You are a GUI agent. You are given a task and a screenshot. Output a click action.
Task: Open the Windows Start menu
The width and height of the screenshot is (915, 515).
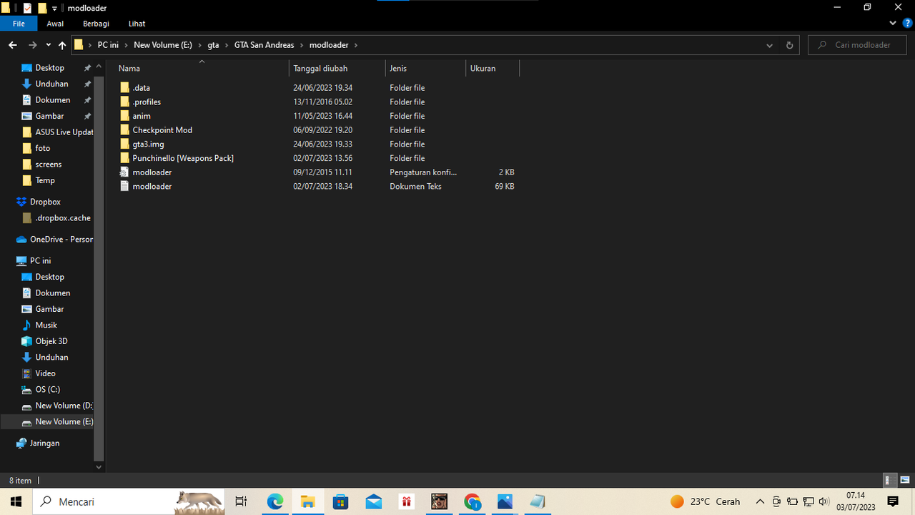(x=16, y=501)
